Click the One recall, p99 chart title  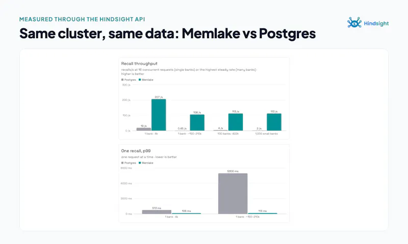click(x=136, y=151)
